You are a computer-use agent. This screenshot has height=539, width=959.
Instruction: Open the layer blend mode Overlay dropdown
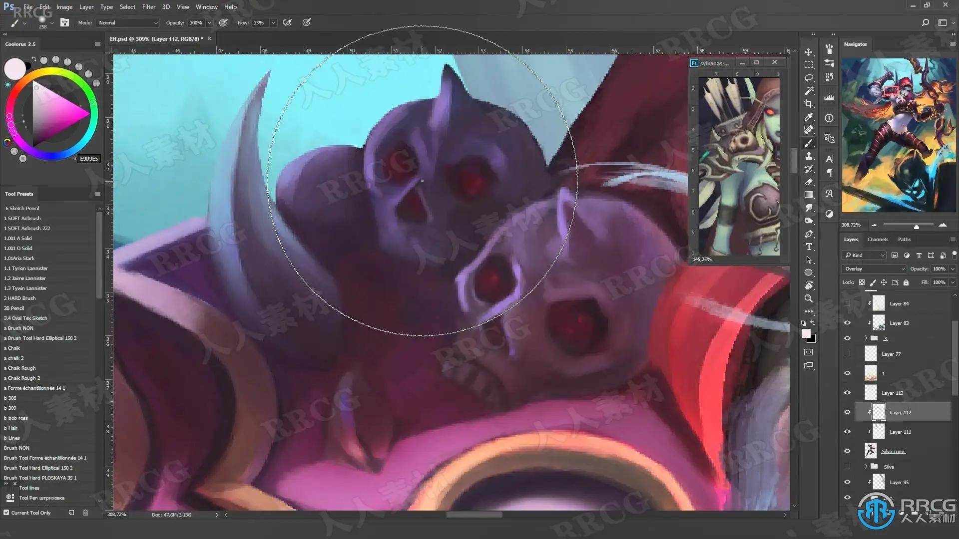point(874,269)
